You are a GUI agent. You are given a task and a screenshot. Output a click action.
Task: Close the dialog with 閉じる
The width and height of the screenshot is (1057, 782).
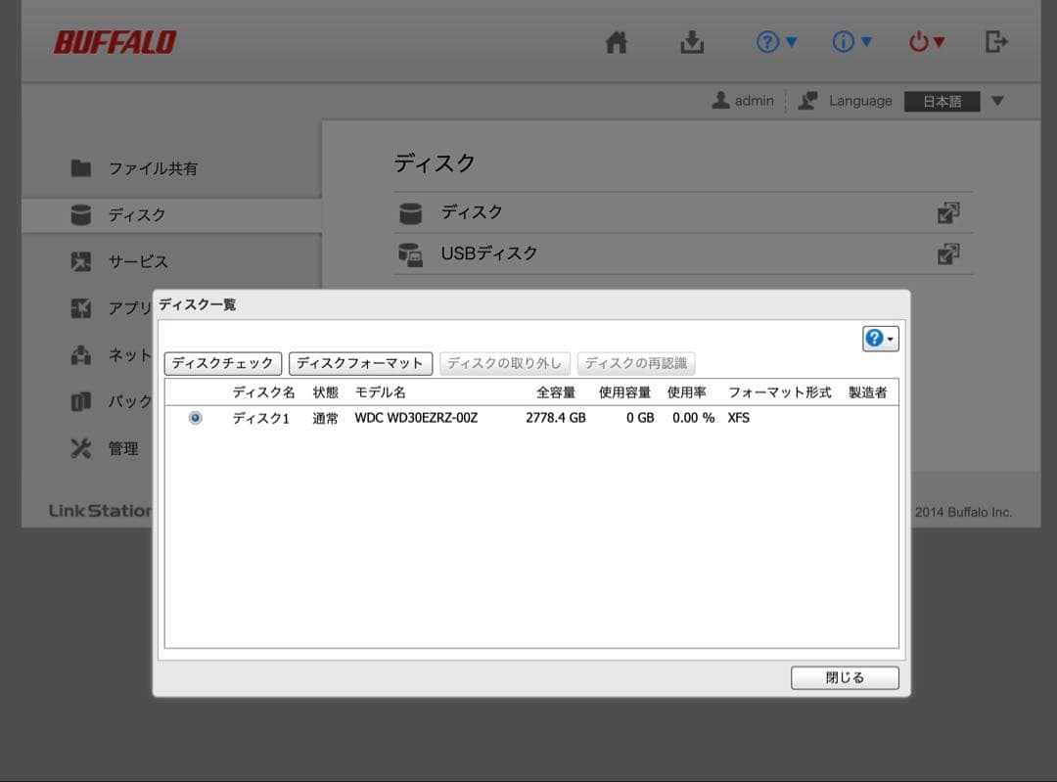pyautogui.click(x=844, y=677)
